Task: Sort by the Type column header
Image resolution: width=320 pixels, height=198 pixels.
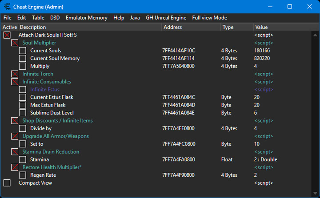Action: tap(237, 27)
